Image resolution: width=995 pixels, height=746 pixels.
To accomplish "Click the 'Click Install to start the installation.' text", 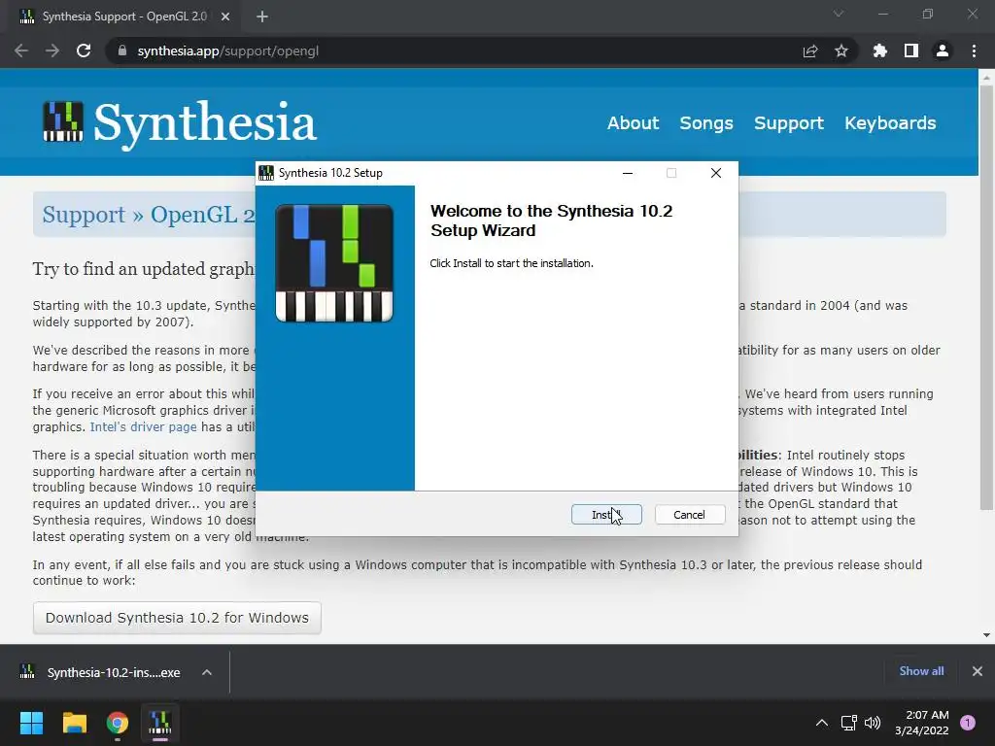I will pos(511,263).
